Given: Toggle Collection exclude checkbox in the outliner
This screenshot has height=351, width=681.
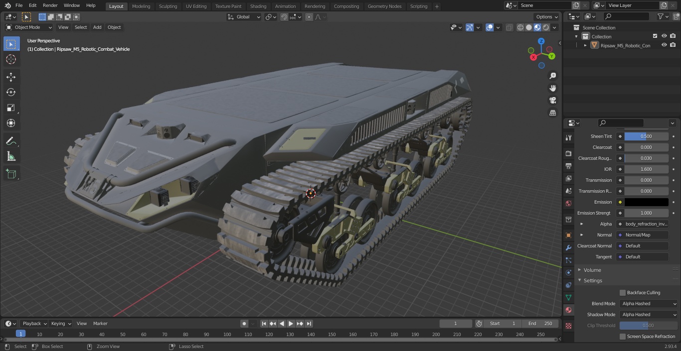Looking at the screenshot, I should (655, 36).
